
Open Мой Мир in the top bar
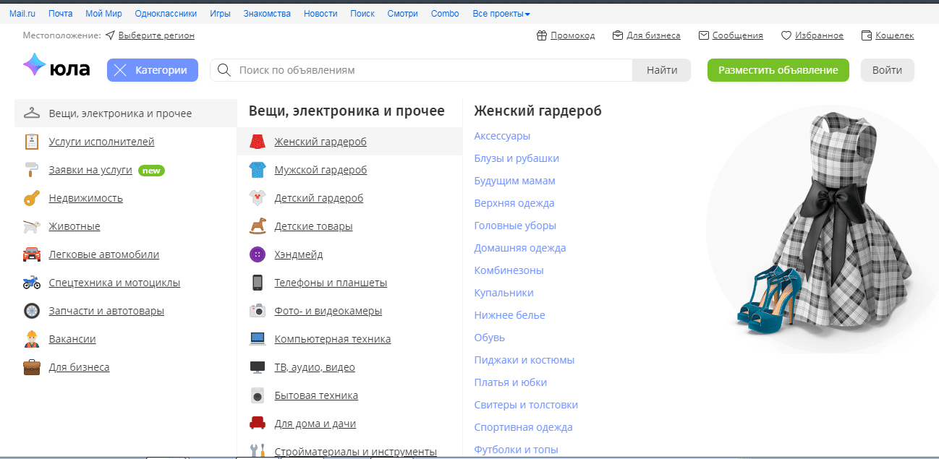tap(103, 14)
